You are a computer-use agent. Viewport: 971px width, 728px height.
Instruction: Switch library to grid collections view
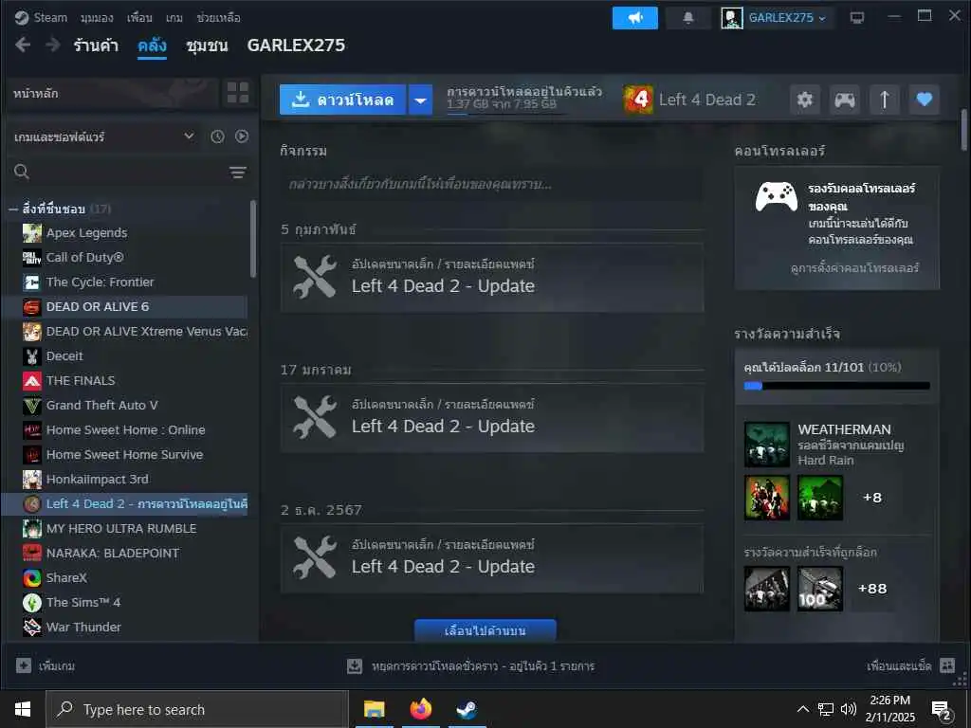[x=238, y=93]
